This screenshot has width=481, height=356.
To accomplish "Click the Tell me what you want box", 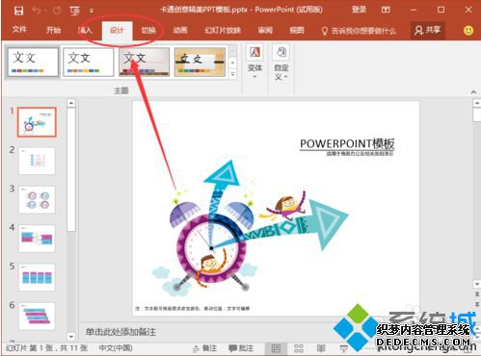I will pos(359,31).
